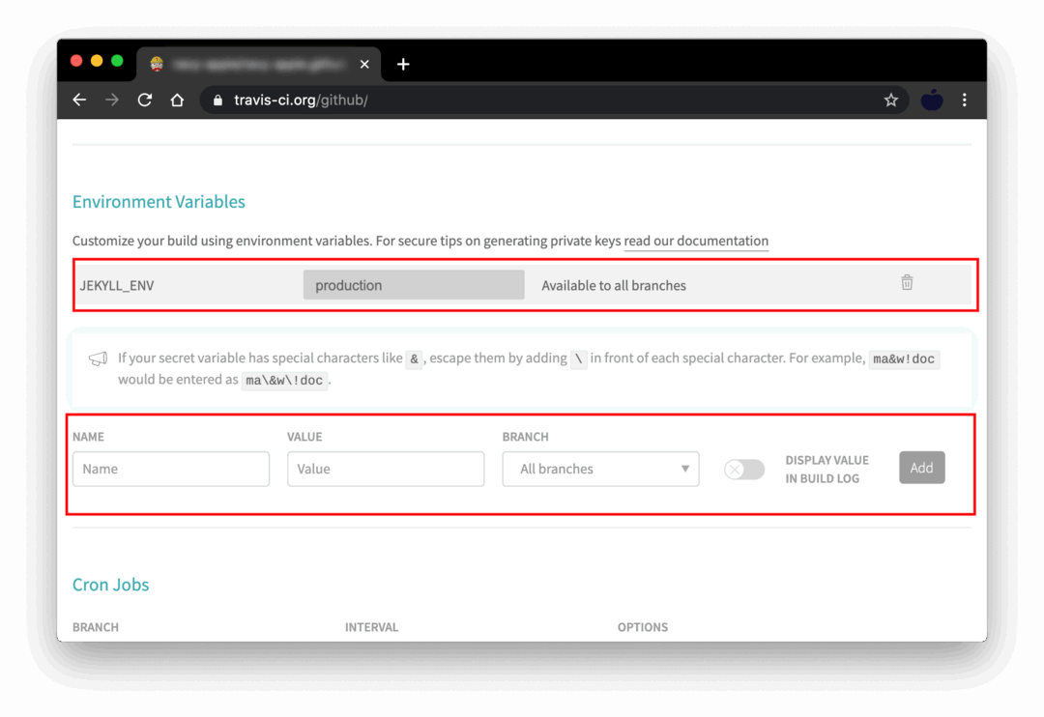
Task: Open Chrome's three-dot menu
Action: pyautogui.click(x=964, y=100)
